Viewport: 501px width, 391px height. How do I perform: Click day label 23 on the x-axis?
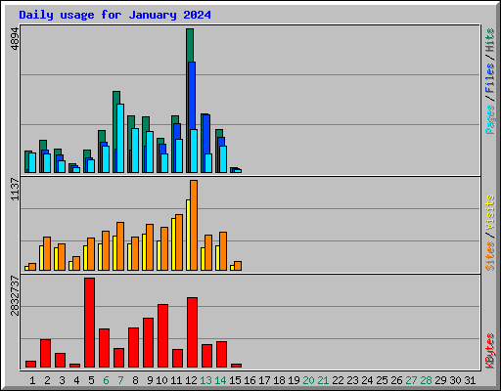(352, 380)
